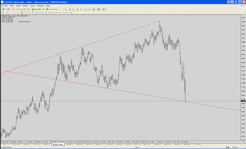
Task: Open the Terminal panel icon
Action: [x=25, y=9]
